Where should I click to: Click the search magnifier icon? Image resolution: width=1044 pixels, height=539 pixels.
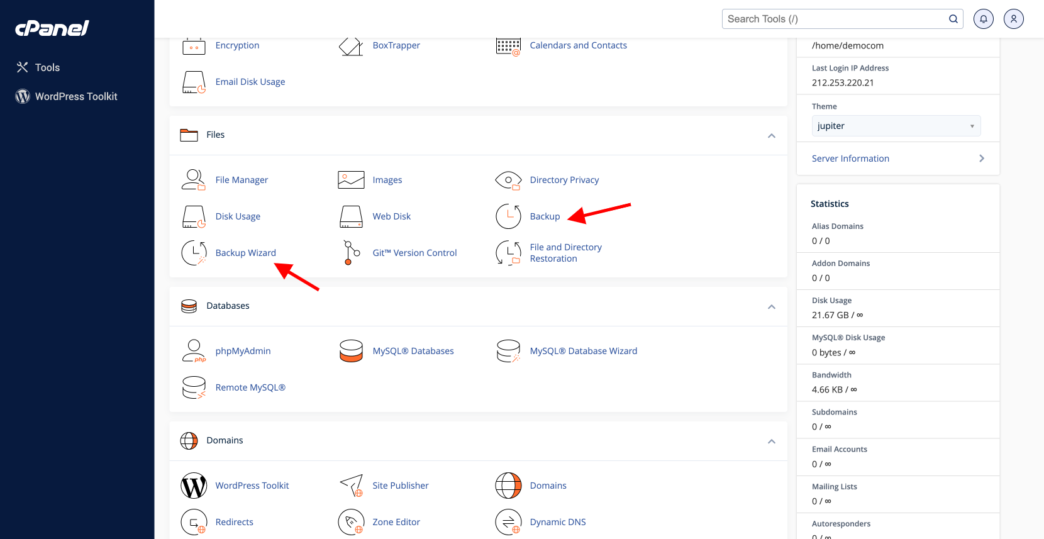[x=953, y=19]
